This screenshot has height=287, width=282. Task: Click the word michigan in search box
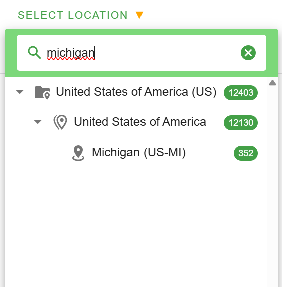pos(71,53)
